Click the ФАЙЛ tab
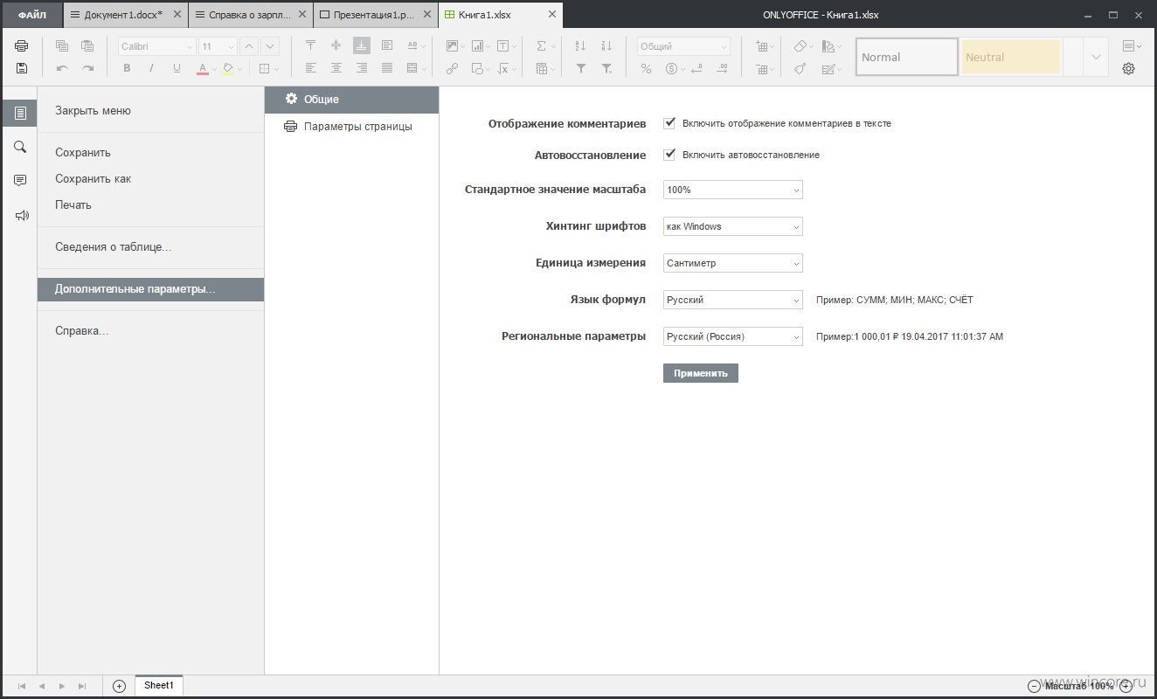The width and height of the screenshot is (1157, 699). point(31,15)
